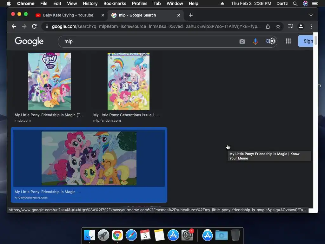Open Siri from the menu bar

(x=306, y=3)
